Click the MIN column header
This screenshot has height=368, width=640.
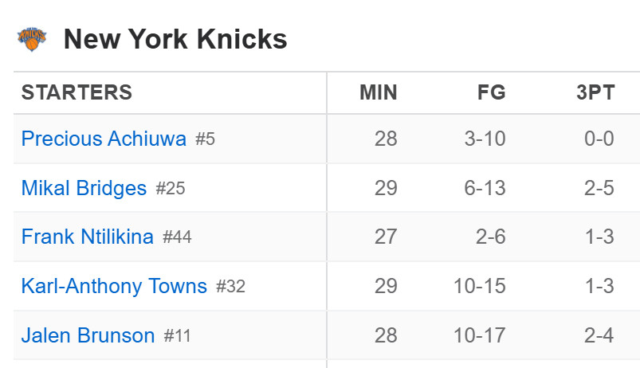coord(379,92)
